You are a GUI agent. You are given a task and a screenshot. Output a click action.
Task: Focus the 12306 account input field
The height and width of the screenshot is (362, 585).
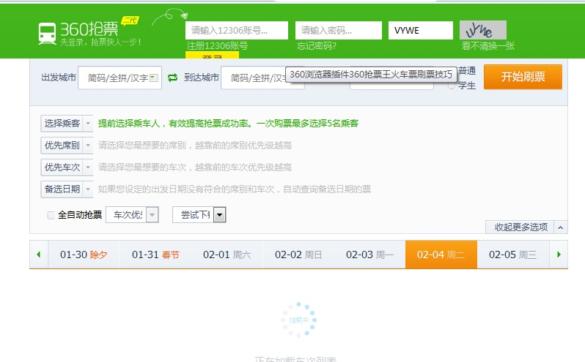(237, 31)
